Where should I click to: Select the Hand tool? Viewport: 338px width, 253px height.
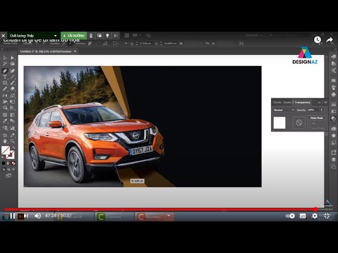pyautogui.click(x=5, y=141)
